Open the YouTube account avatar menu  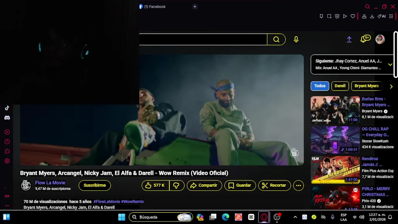pos(380,39)
